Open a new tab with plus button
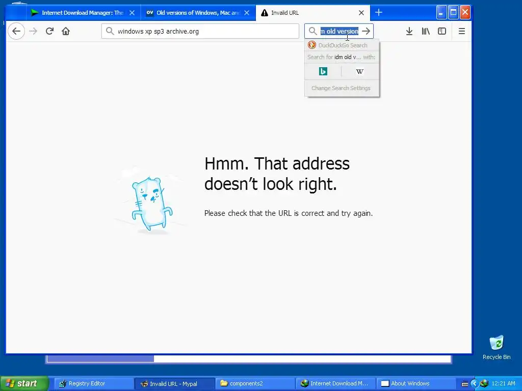This screenshot has height=391, width=522. (379, 13)
